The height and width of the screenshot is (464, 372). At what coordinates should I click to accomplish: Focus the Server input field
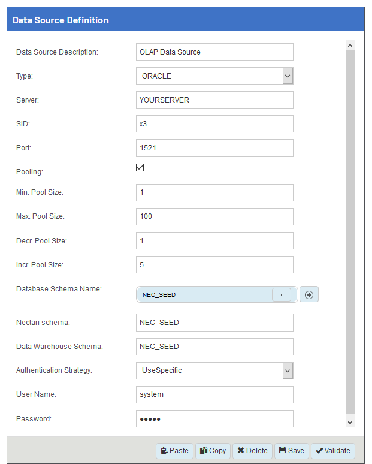(214, 100)
